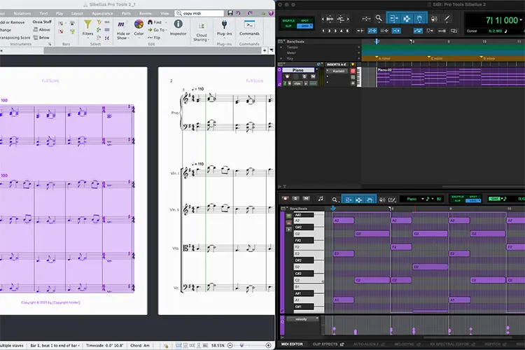Screen dimensions: 525x350
Task: Select the Scrubber speaker tool in Pro Tools
Action: (x=434, y=19)
